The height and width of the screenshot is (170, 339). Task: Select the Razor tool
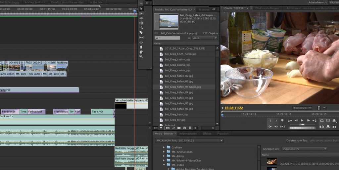[x=141, y=33]
